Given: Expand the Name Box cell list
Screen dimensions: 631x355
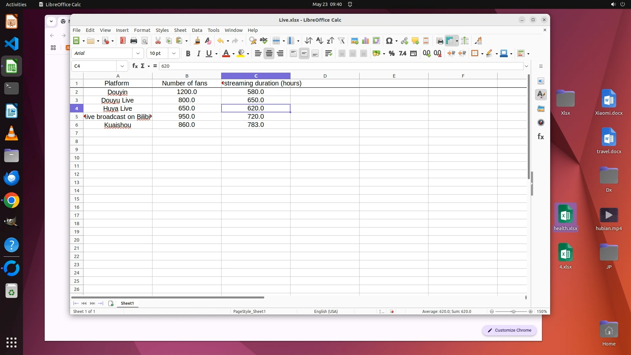Looking at the screenshot, I should [122, 66].
